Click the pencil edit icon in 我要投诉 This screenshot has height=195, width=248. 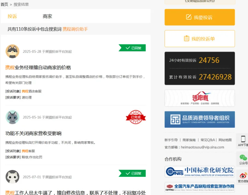(x=189, y=17)
